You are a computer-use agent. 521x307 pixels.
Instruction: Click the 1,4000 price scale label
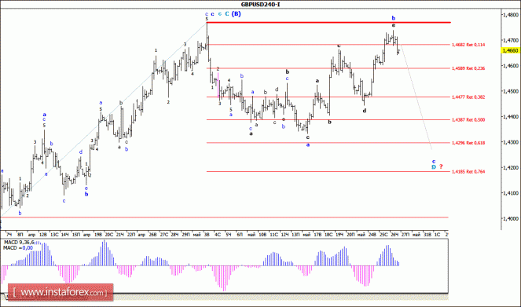511,219
